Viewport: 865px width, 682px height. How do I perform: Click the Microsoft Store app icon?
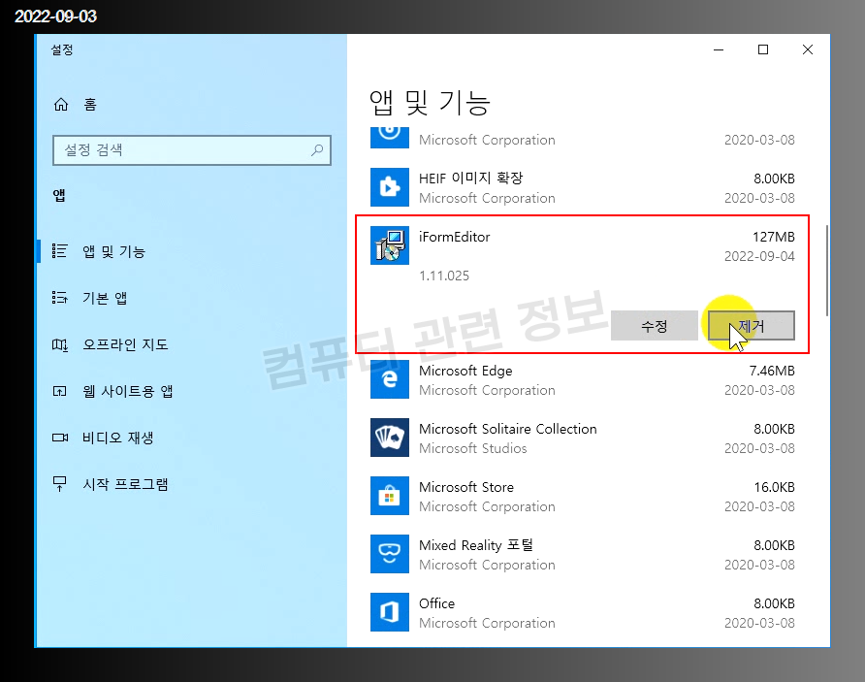point(390,496)
